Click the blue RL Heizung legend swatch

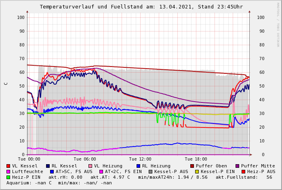click(139, 166)
